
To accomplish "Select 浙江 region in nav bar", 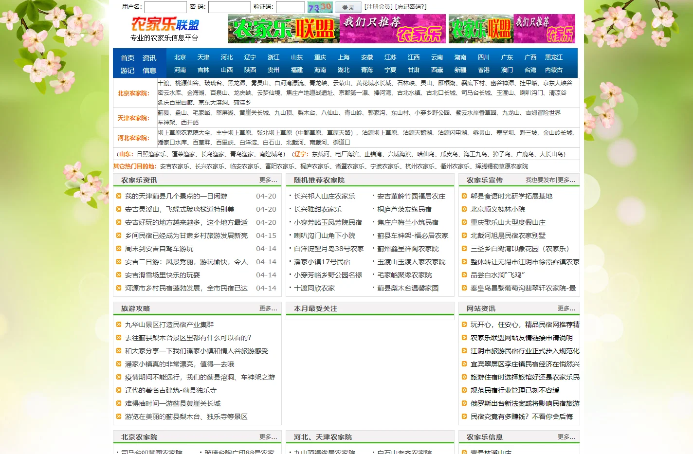I will coord(274,57).
